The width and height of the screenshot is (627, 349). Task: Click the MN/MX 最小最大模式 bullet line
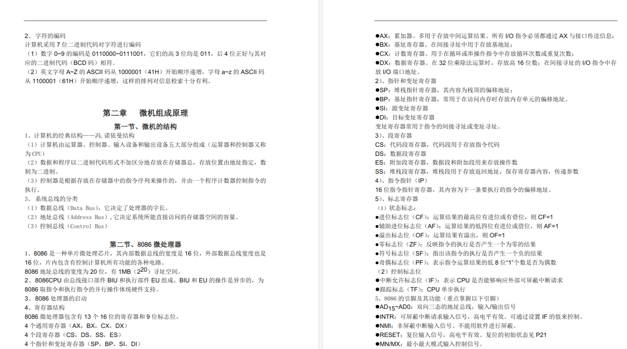coord(429,344)
